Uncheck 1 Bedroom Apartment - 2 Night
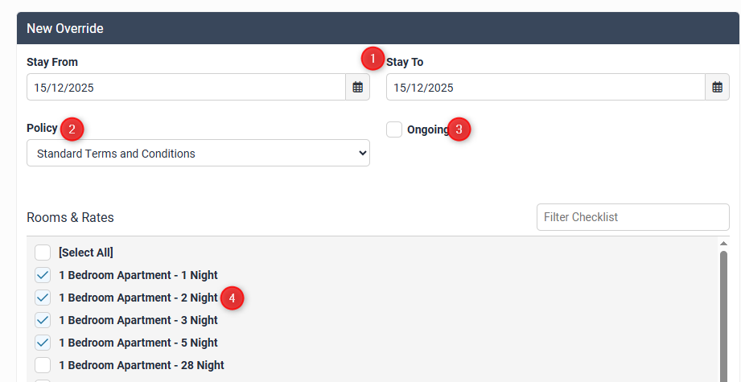Image resolution: width=741 pixels, height=382 pixels. pyautogui.click(x=43, y=298)
